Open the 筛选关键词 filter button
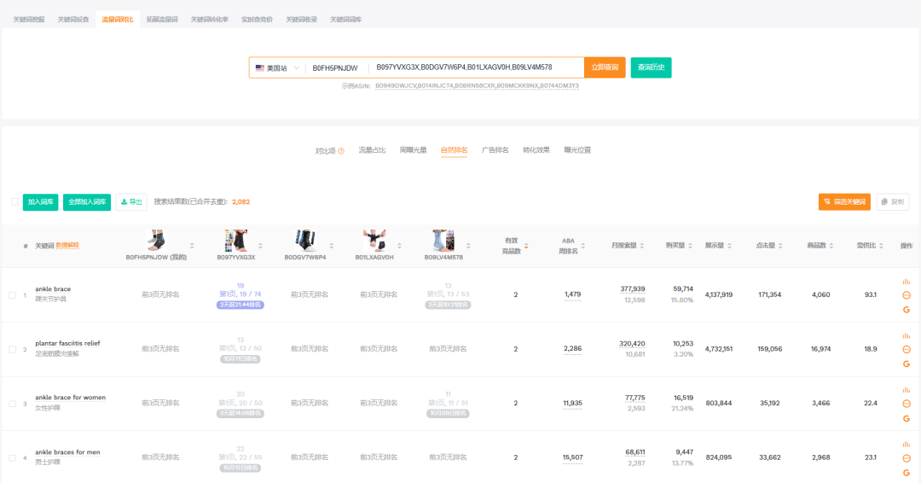Image resolution: width=921 pixels, height=483 pixels. coord(844,202)
